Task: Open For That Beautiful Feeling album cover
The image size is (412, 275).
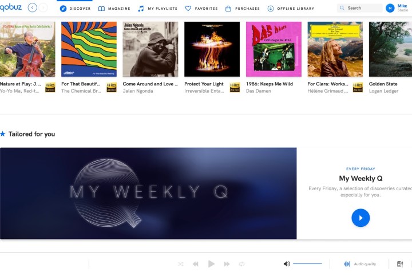Action: 89,49
